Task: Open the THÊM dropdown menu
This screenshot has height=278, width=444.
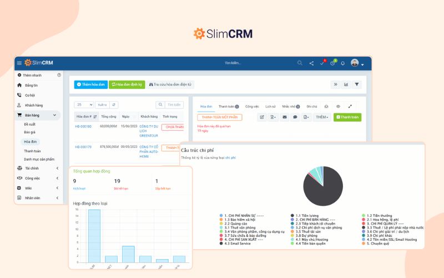Action: pos(322,117)
